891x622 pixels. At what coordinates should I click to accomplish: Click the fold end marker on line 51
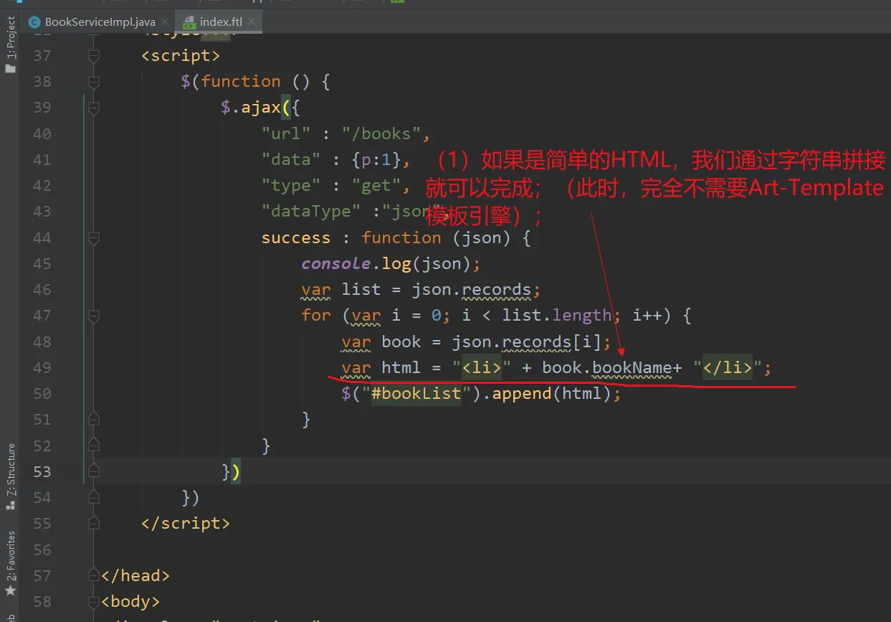coord(93,419)
